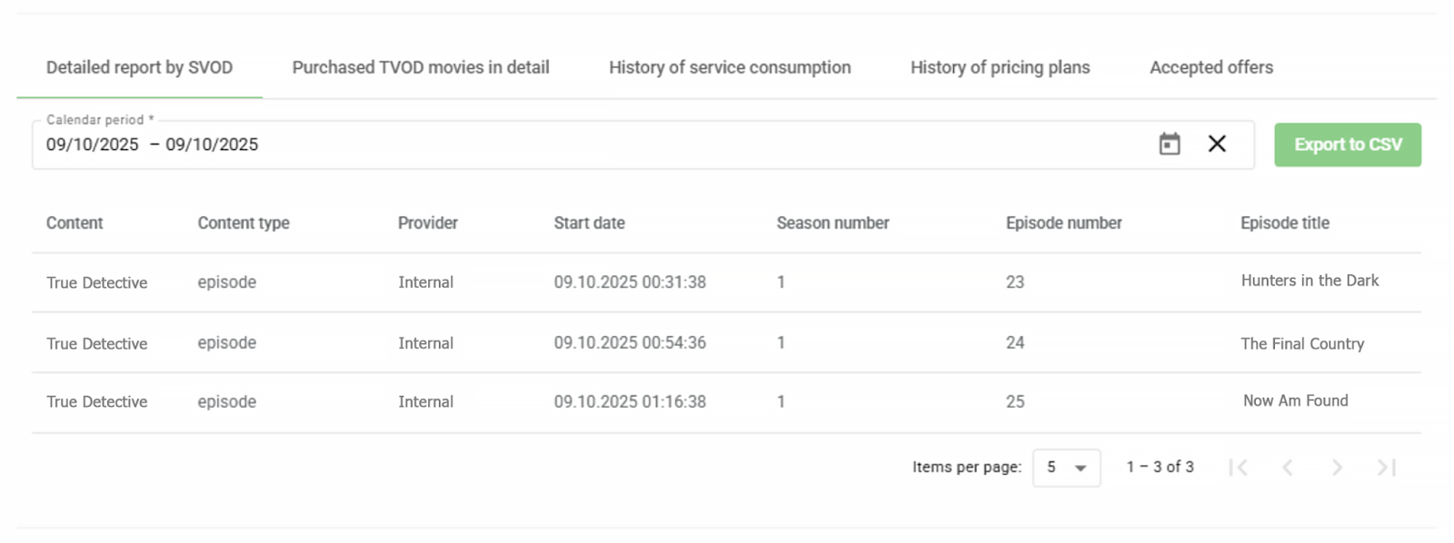Click the Season number column header
The width and height of the screenshot is (1454, 543).
[x=832, y=223]
